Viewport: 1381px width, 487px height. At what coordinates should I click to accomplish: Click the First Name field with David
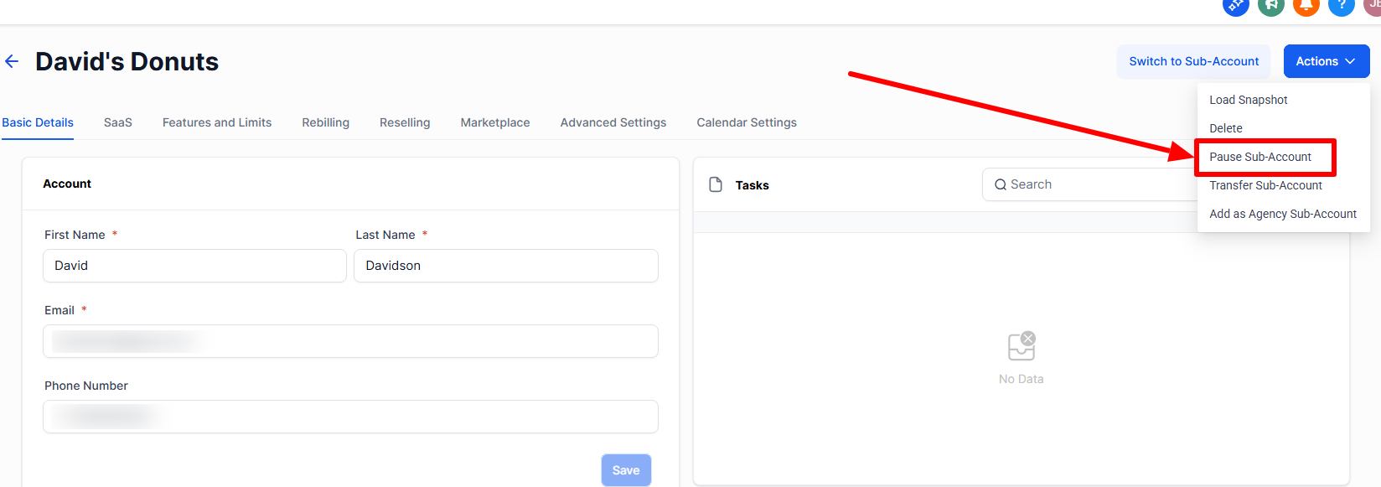pyautogui.click(x=194, y=266)
